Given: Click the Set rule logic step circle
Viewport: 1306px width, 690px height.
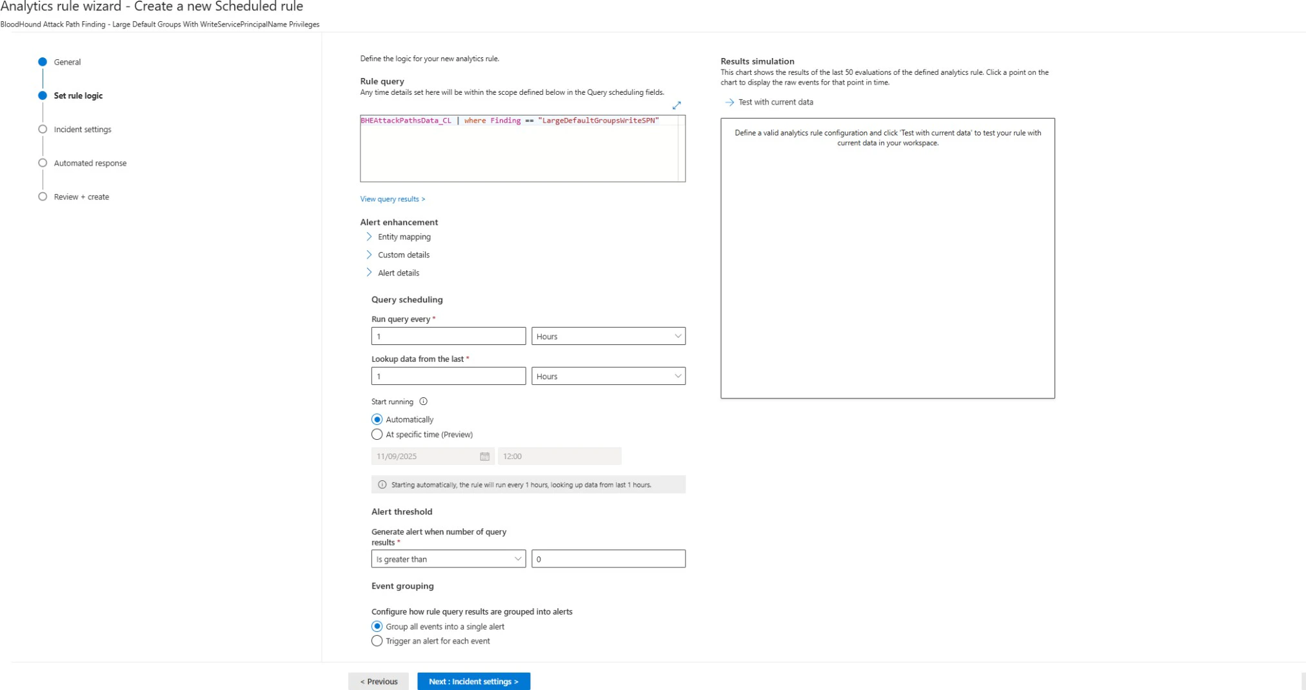Looking at the screenshot, I should [43, 95].
